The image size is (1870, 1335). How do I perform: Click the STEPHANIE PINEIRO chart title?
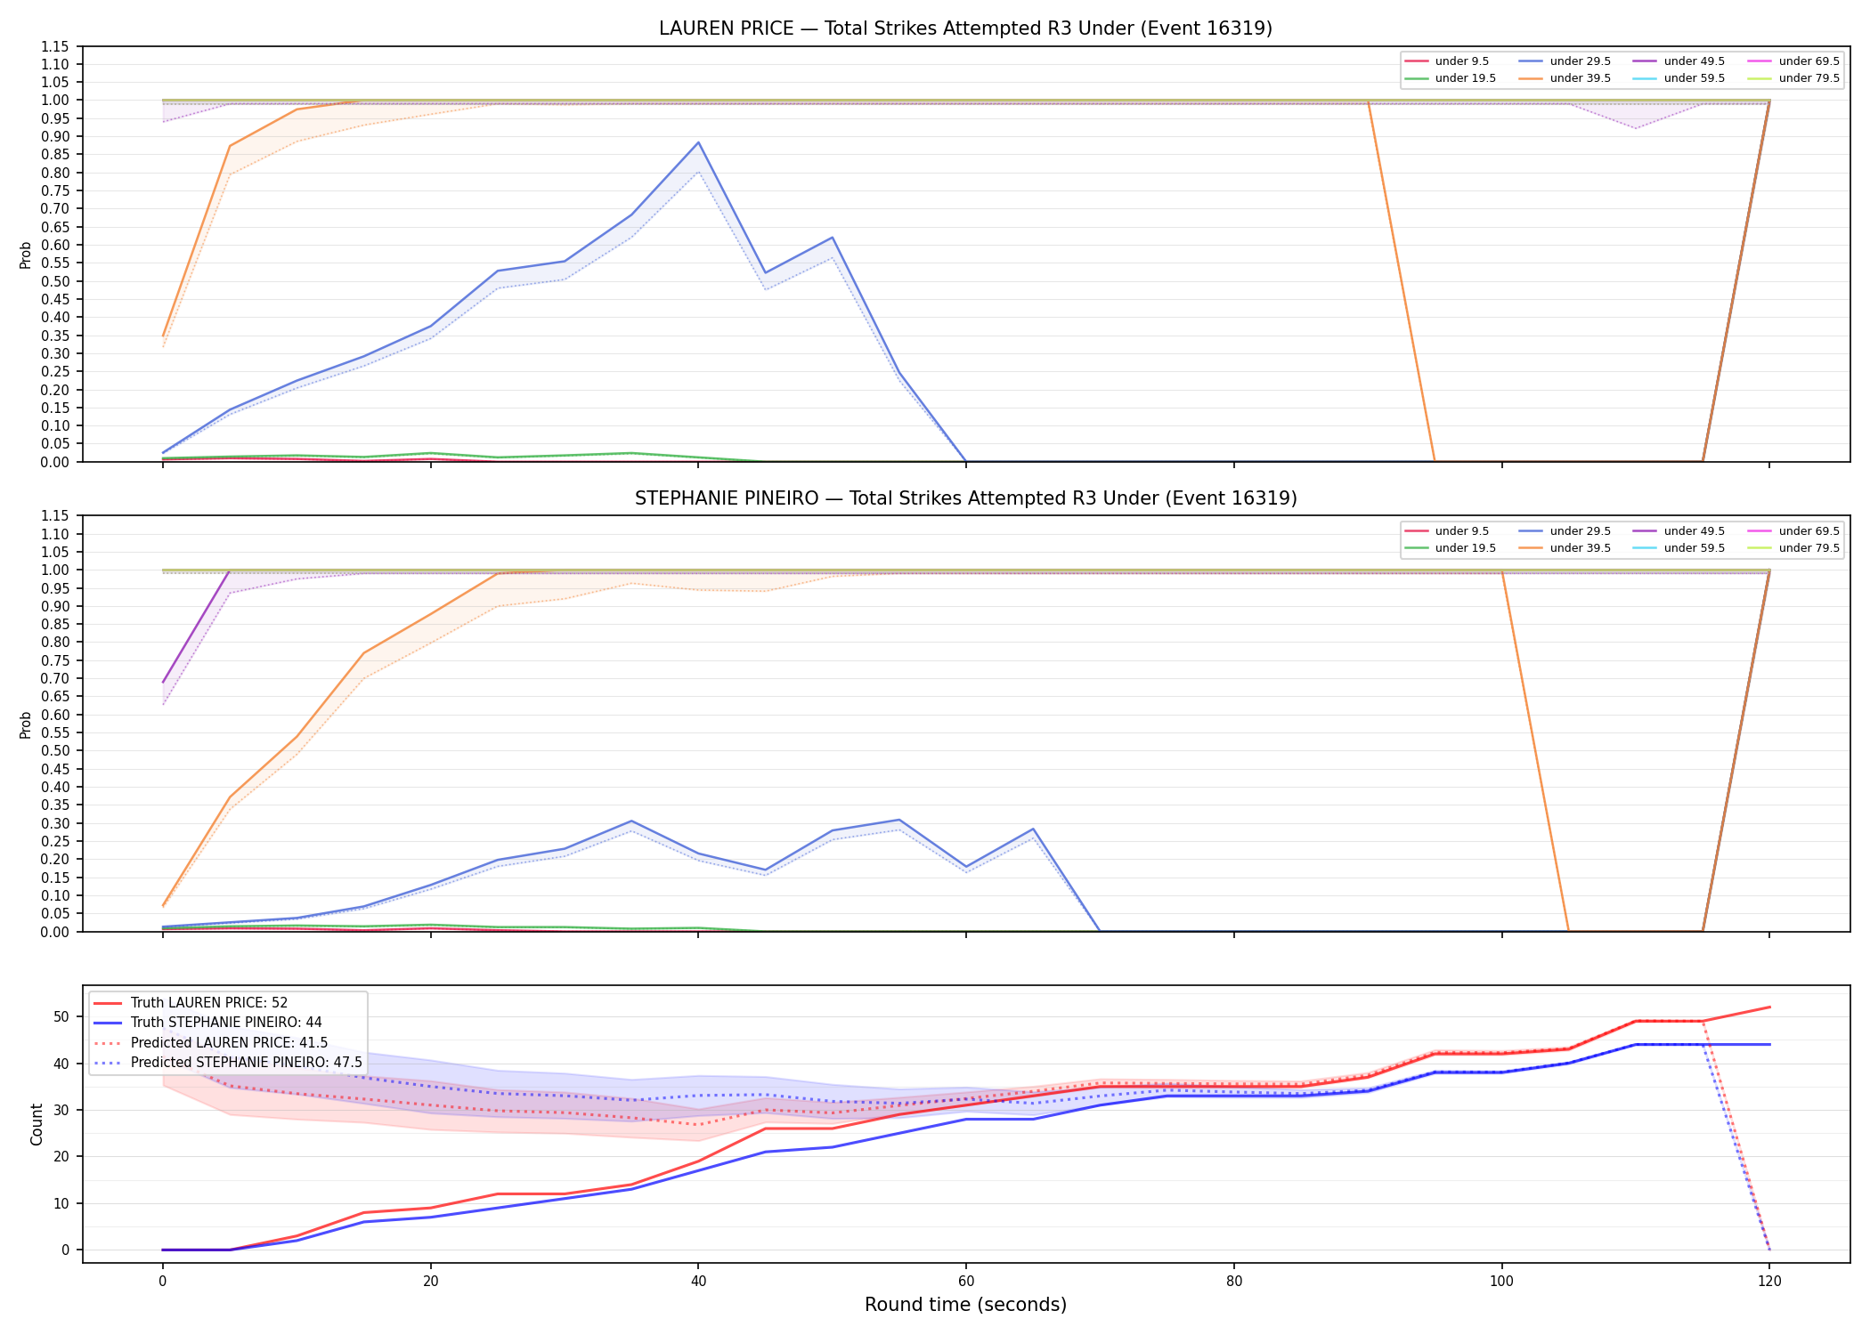click(x=965, y=498)
